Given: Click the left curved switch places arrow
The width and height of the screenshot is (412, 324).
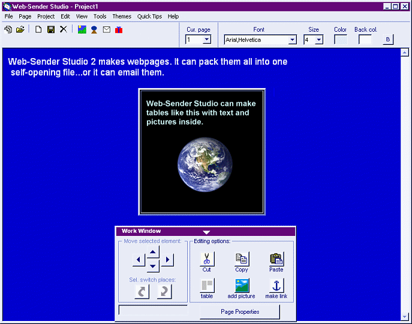Looking at the screenshot, I should pos(142,292).
